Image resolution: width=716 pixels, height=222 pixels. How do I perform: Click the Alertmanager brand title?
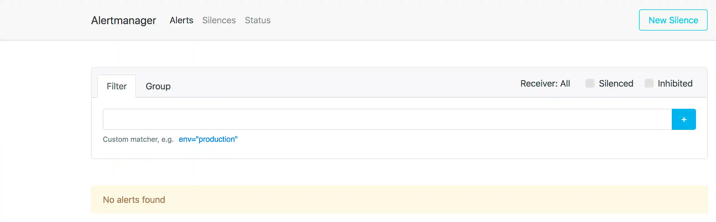point(123,20)
